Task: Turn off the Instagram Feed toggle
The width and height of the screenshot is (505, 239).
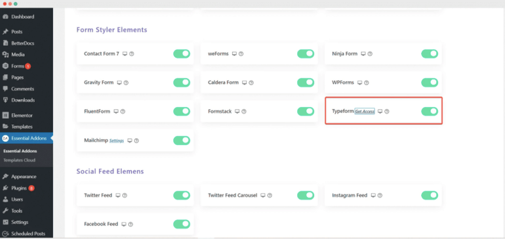Action: coord(430,196)
